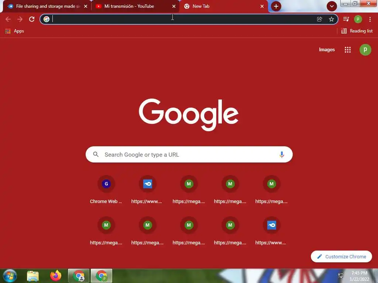Open the Google apps grid
The height and width of the screenshot is (283, 378).
[348, 50]
